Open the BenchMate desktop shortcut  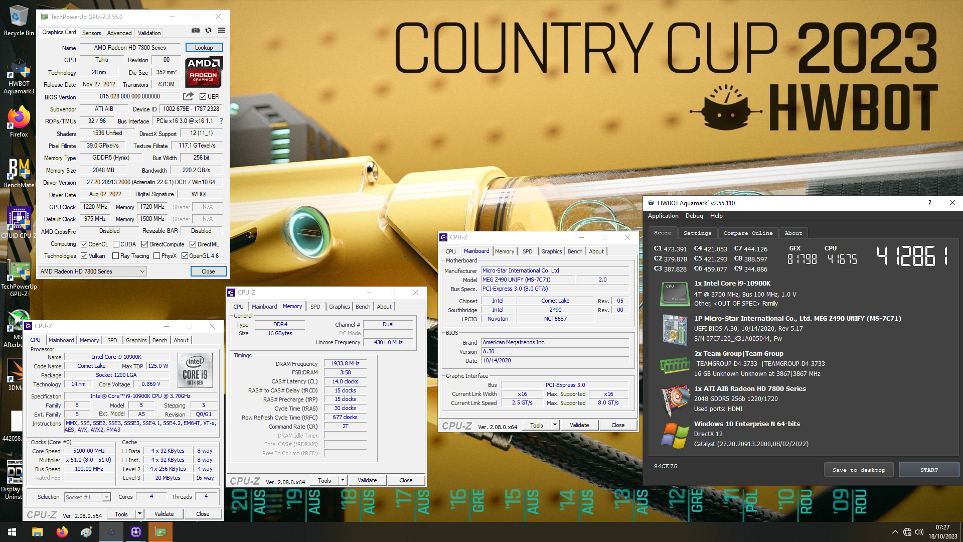(19, 173)
